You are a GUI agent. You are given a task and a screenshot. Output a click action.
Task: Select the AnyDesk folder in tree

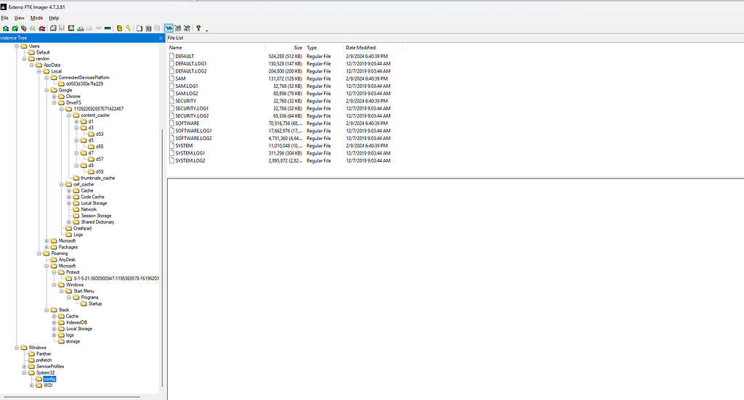tap(67, 260)
